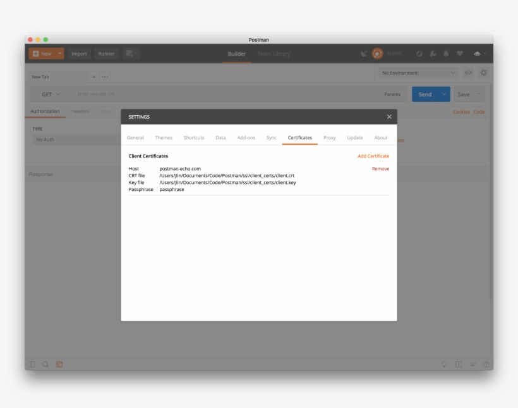
Task: Remove the postman-echo.com certificate
Action: click(380, 169)
